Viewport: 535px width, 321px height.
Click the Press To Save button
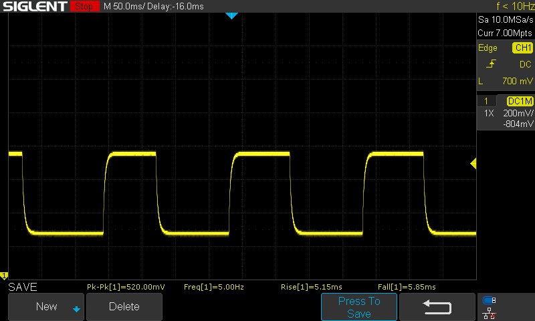[x=359, y=307]
